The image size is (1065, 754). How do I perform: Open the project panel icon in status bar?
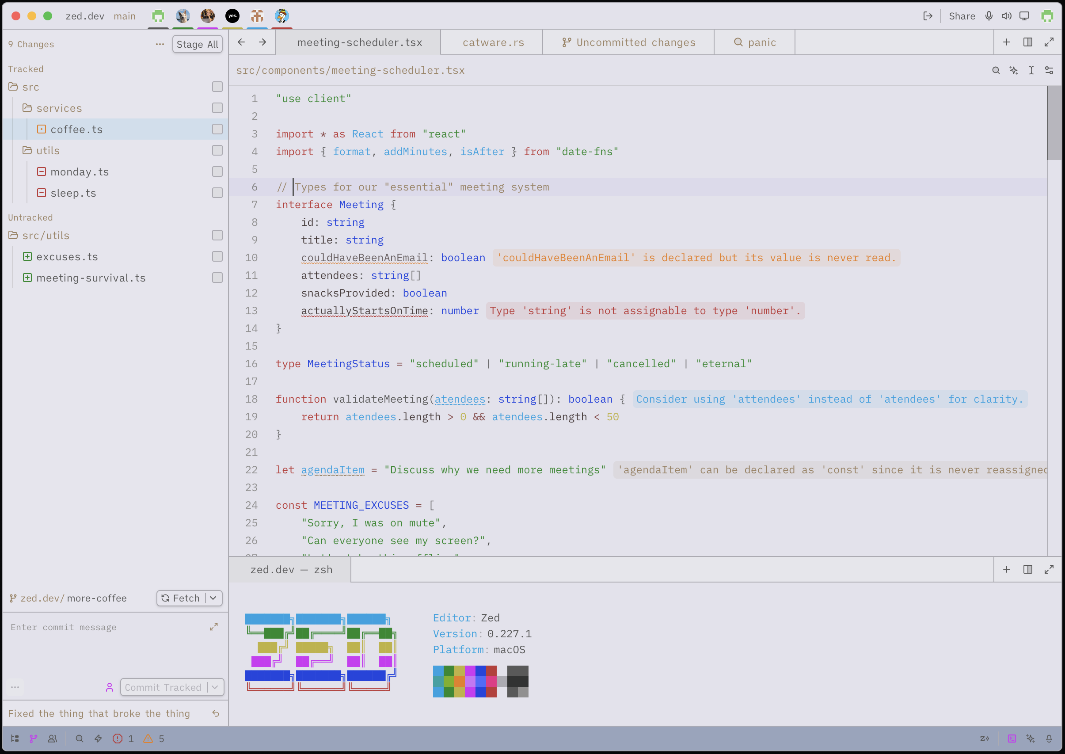[15, 739]
